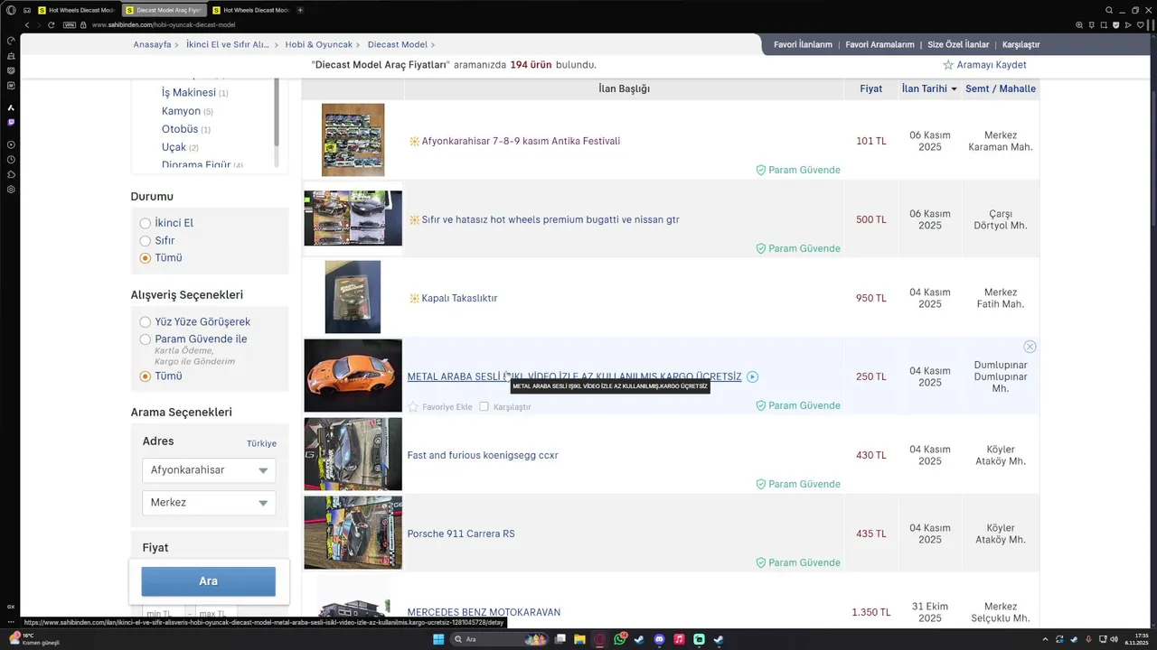The width and height of the screenshot is (1157, 650).
Task: Sort by İlan Tarihi column arrow
Action: [x=954, y=89]
